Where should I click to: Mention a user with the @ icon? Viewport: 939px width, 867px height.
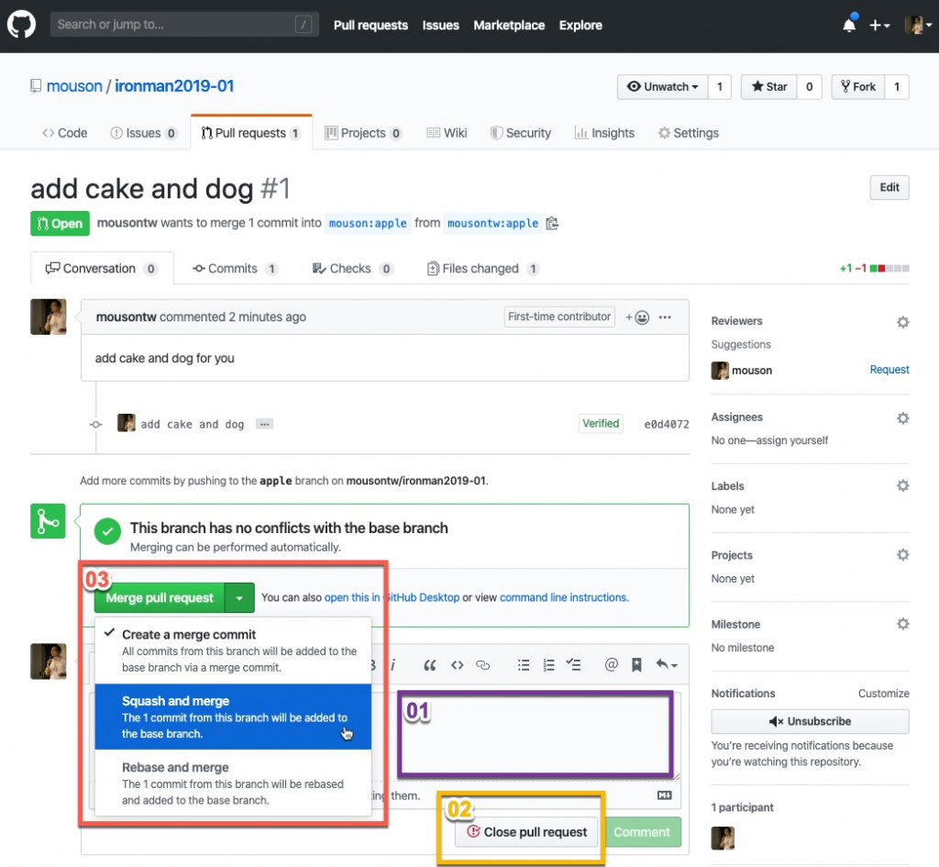(611, 664)
